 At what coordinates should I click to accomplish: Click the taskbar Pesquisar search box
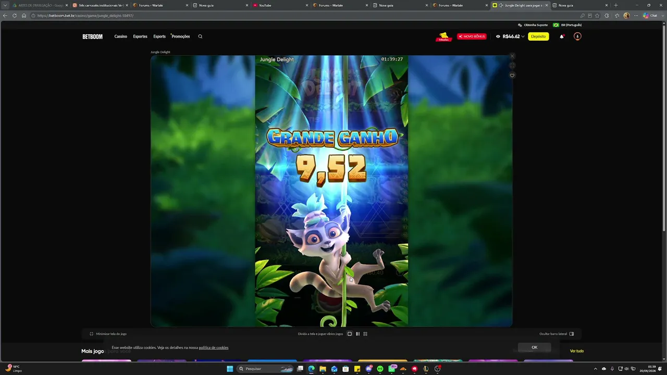pos(266,369)
